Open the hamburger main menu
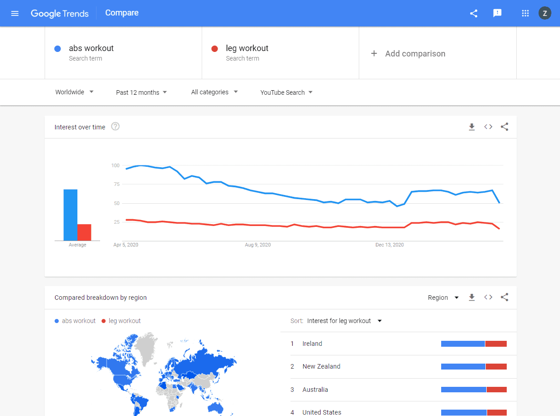This screenshot has height=416, width=560. point(15,13)
